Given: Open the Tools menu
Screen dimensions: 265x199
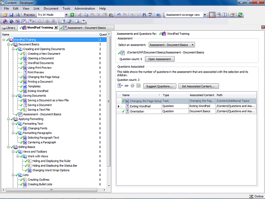Looking at the screenshot, I should [66, 8].
